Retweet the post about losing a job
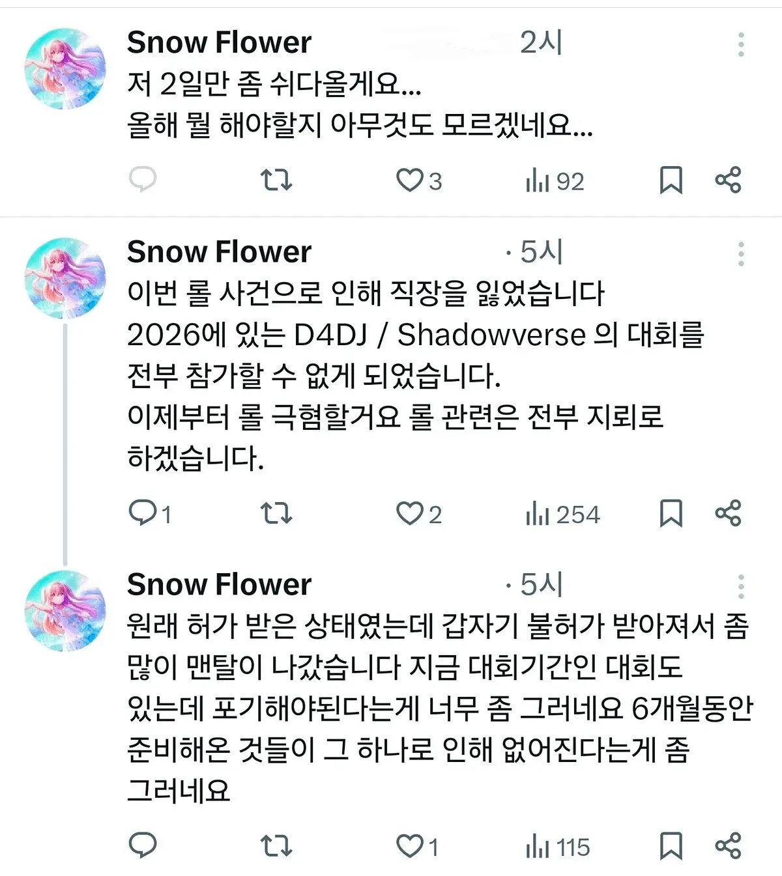This screenshot has width=782, height=876. 277,514
